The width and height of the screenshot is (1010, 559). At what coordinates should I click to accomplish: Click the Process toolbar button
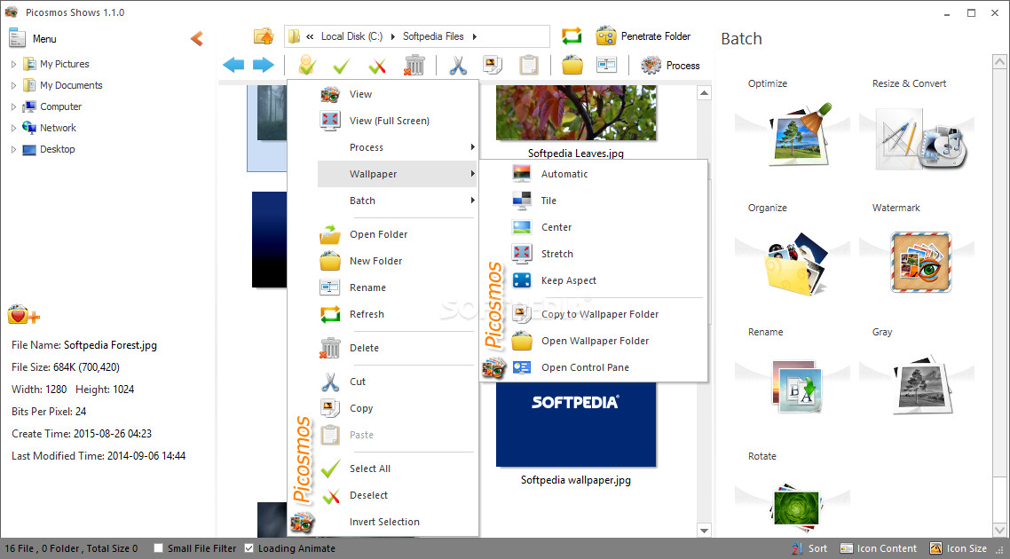[671, 66]
